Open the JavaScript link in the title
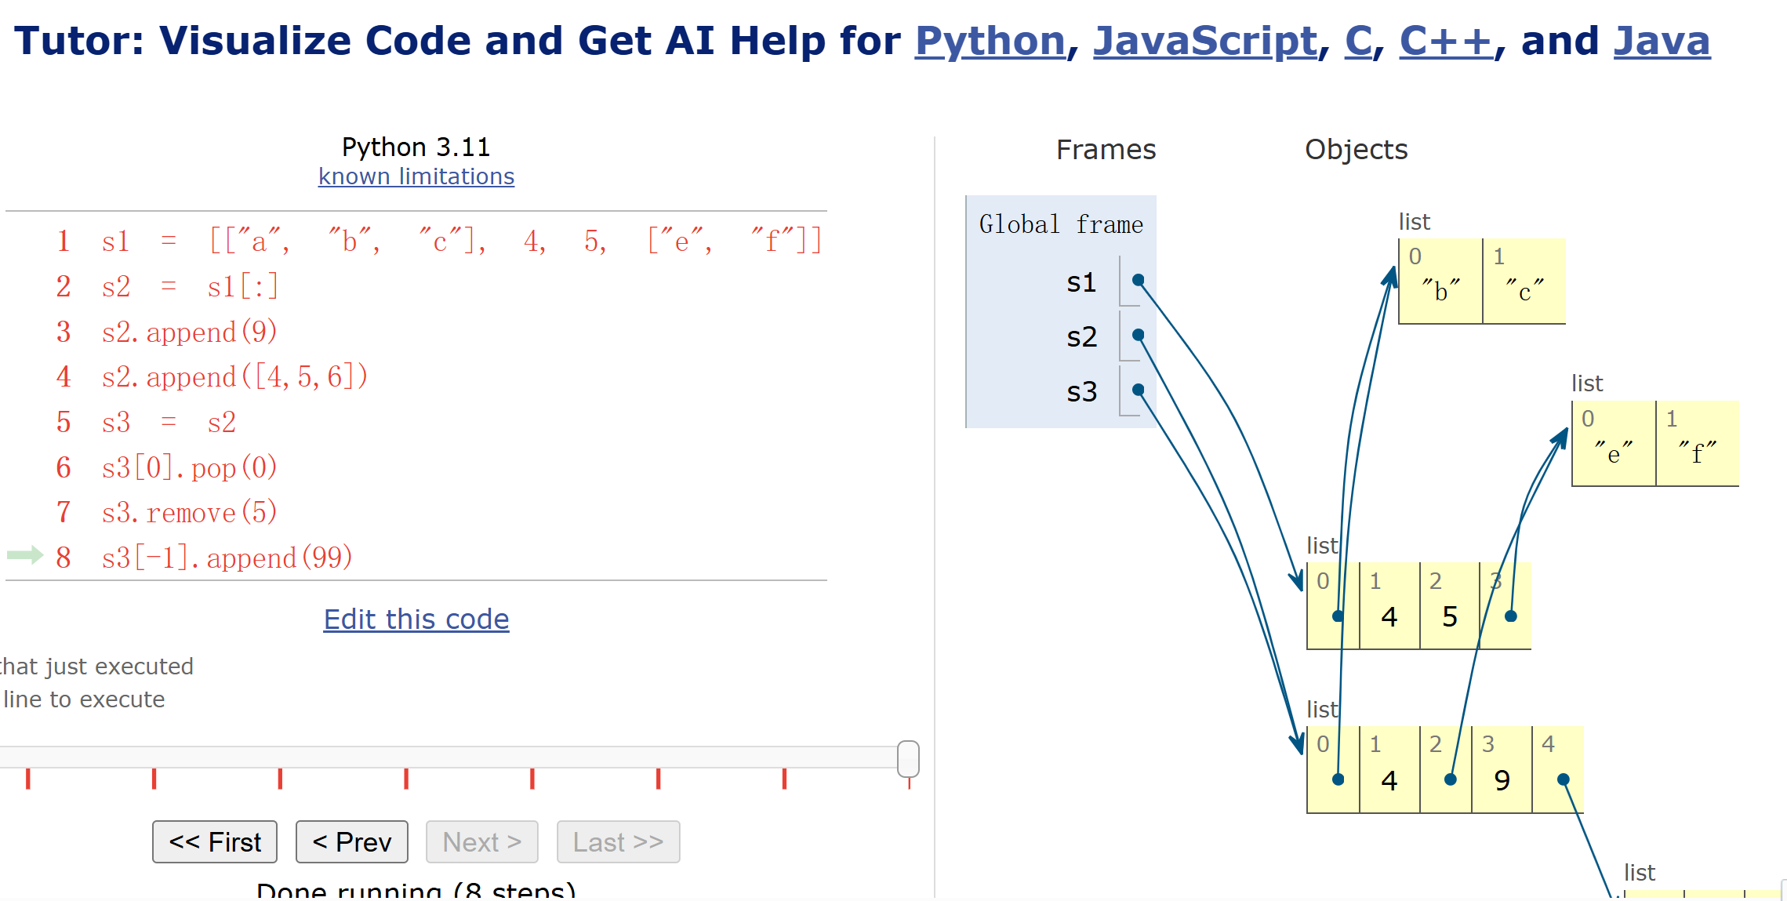The width and height of the screenshot is (1787, 901). (x=1204, y=41)
